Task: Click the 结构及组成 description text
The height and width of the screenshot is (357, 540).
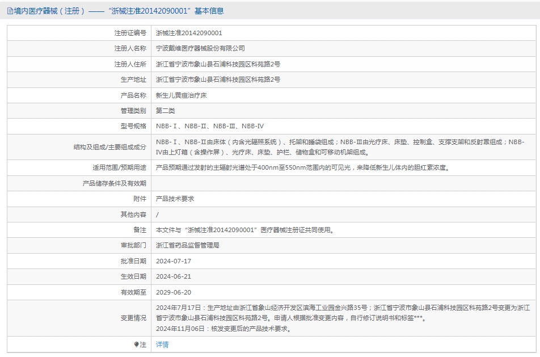Action: coord(340,147)
